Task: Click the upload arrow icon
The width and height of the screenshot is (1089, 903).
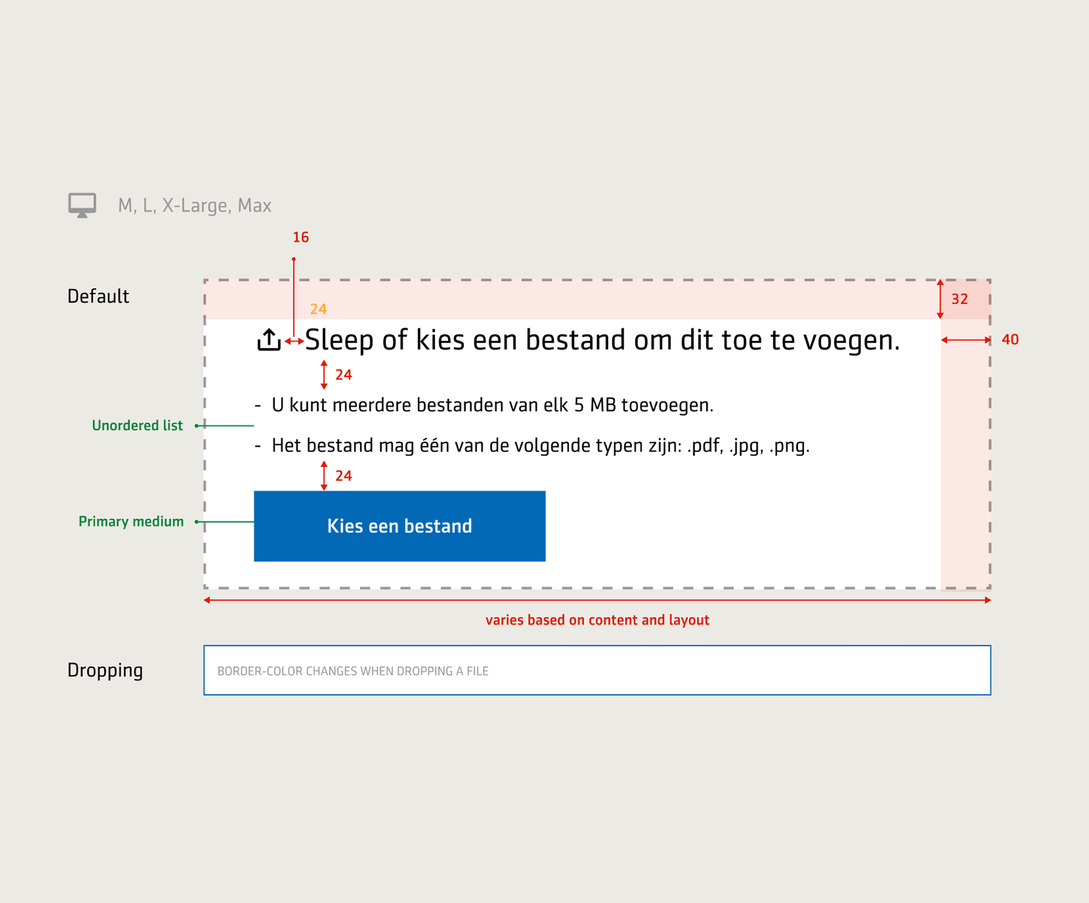Action: coord(269,339)
